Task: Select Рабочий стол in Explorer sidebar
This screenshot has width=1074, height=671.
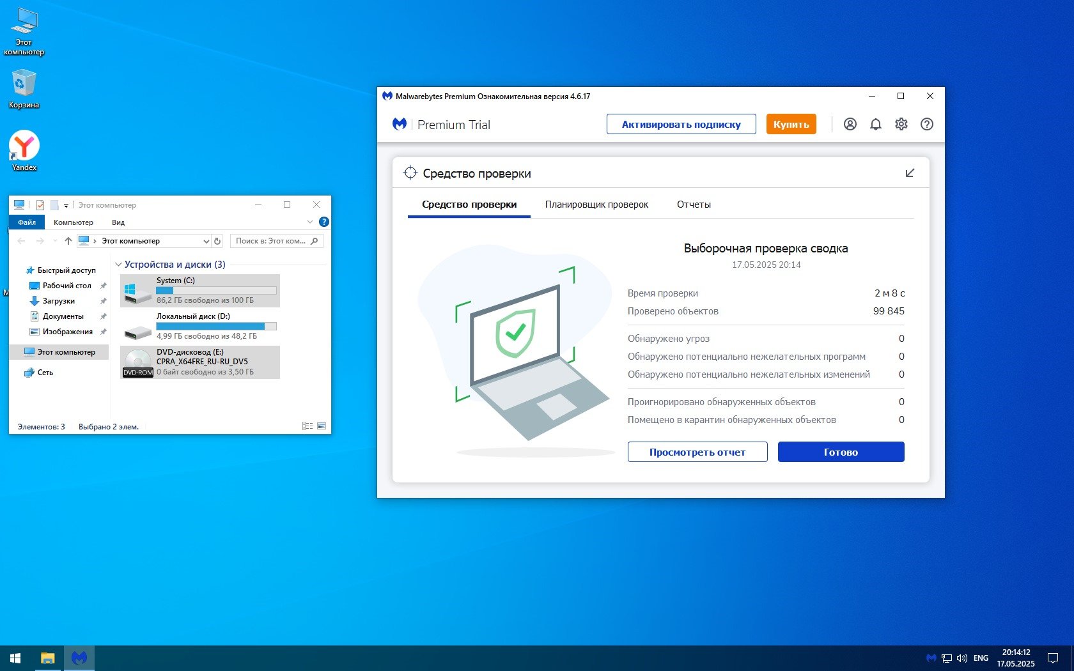Action: tap(66, 286)
